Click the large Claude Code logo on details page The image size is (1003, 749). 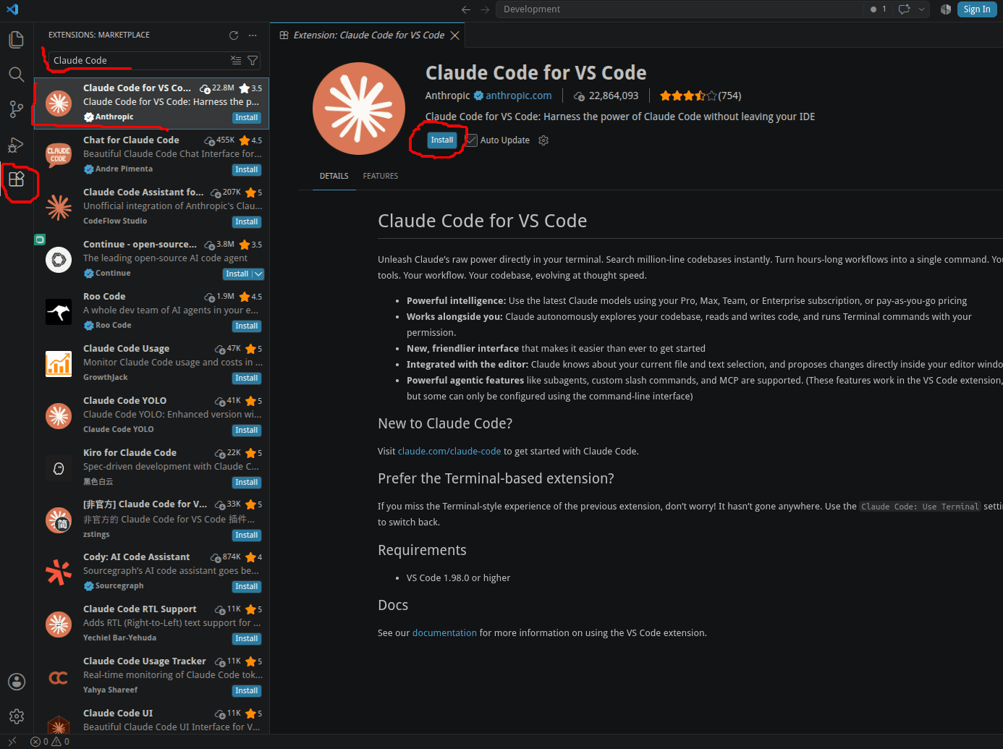tap(359, 109)
